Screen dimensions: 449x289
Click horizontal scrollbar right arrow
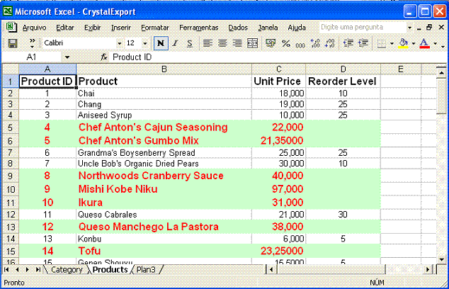[428, 270]
